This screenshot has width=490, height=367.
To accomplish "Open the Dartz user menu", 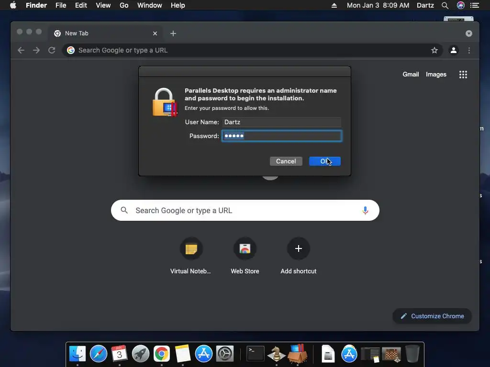I will 425,5.
